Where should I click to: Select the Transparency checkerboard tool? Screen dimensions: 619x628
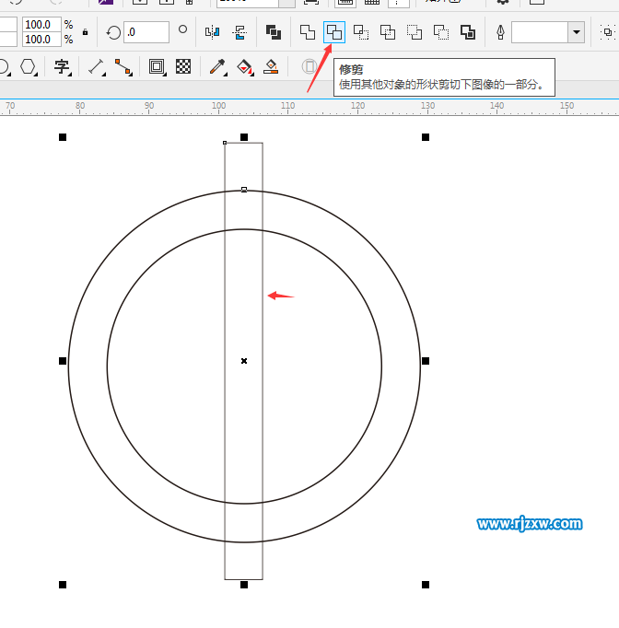click(183, 66)
